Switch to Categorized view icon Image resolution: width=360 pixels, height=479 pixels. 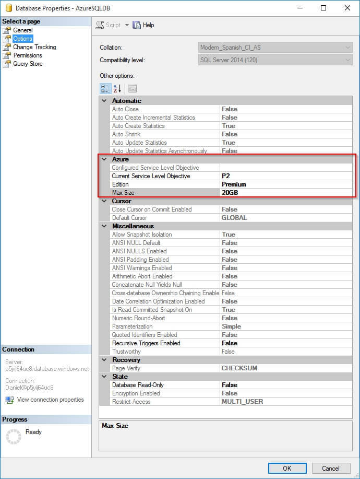(105, 89)
